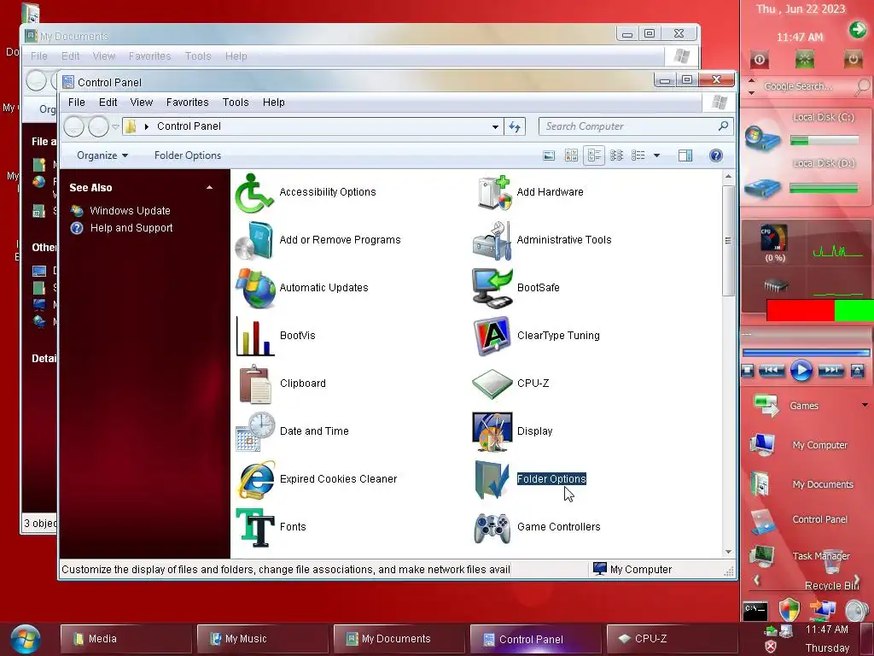This screenshot has height=656, width=874.
Task: Switch to the tiles view button
Action: pos(594,155)
